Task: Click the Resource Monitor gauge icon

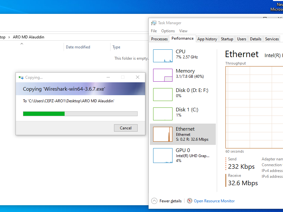Action: pos(190,201)
